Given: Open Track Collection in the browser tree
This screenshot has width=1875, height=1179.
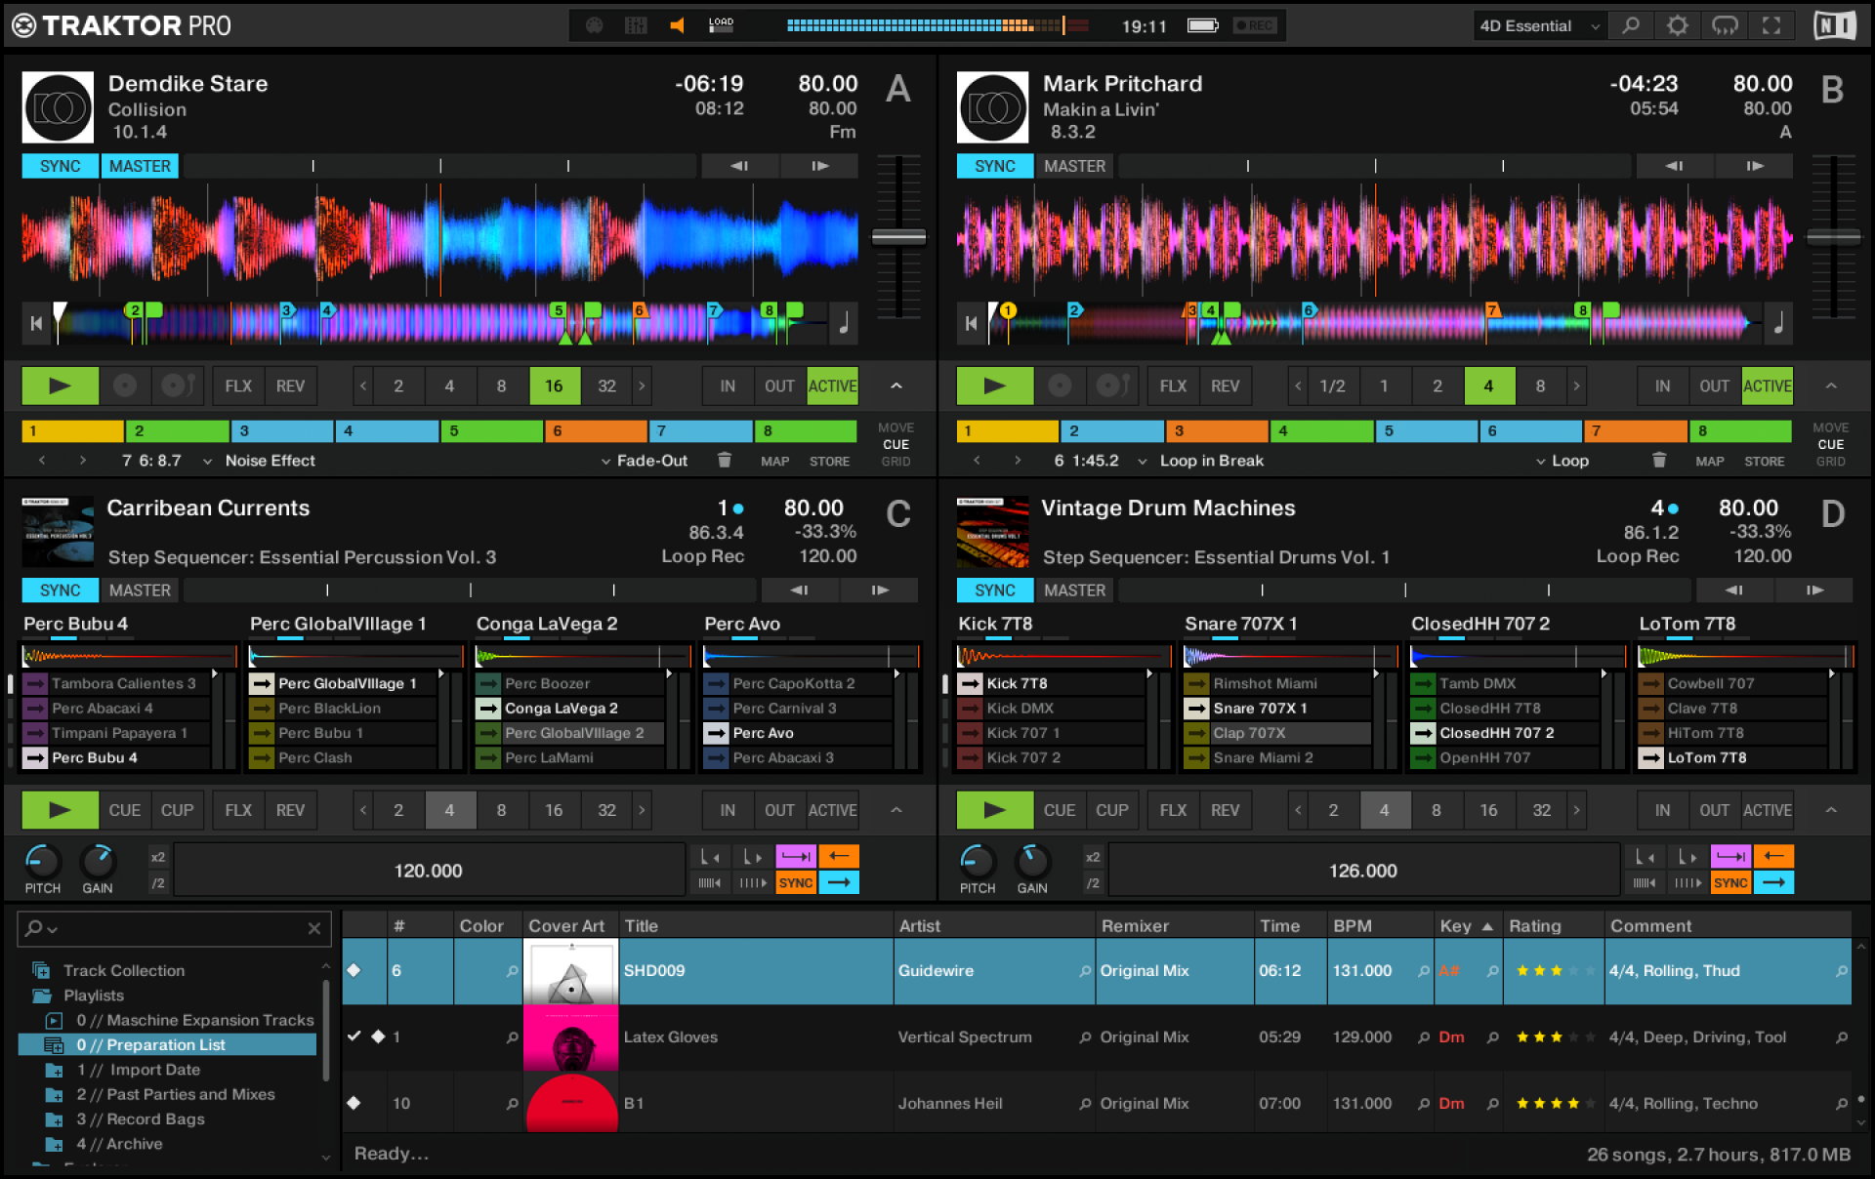Looking at the screenshot, I should click(x=123, y=970).
